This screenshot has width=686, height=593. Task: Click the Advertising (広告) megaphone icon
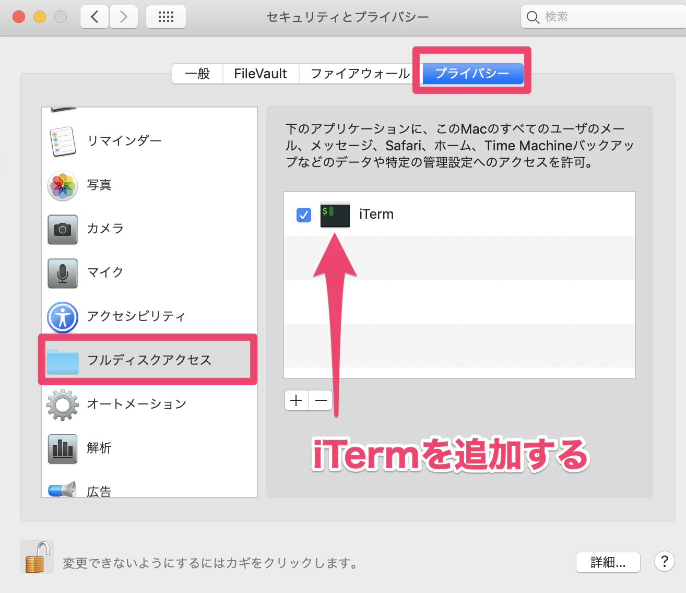[x=63, y=490]
